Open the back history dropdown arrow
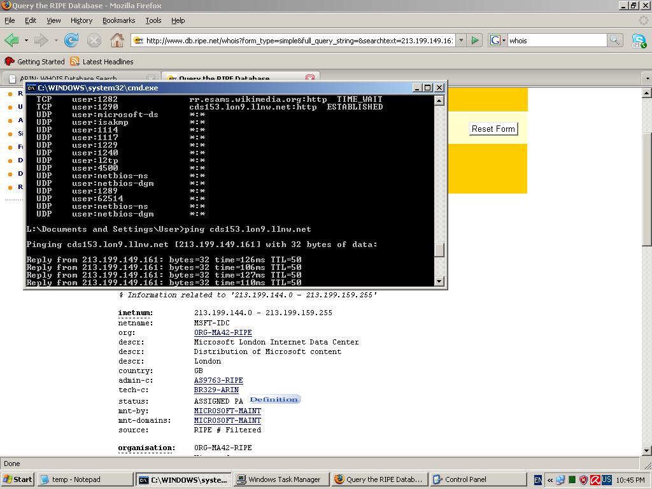652x489 pixels. pos(26,40)
